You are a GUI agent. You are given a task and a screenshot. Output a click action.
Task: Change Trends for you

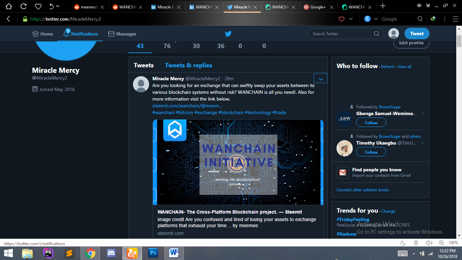pos(388,211)
